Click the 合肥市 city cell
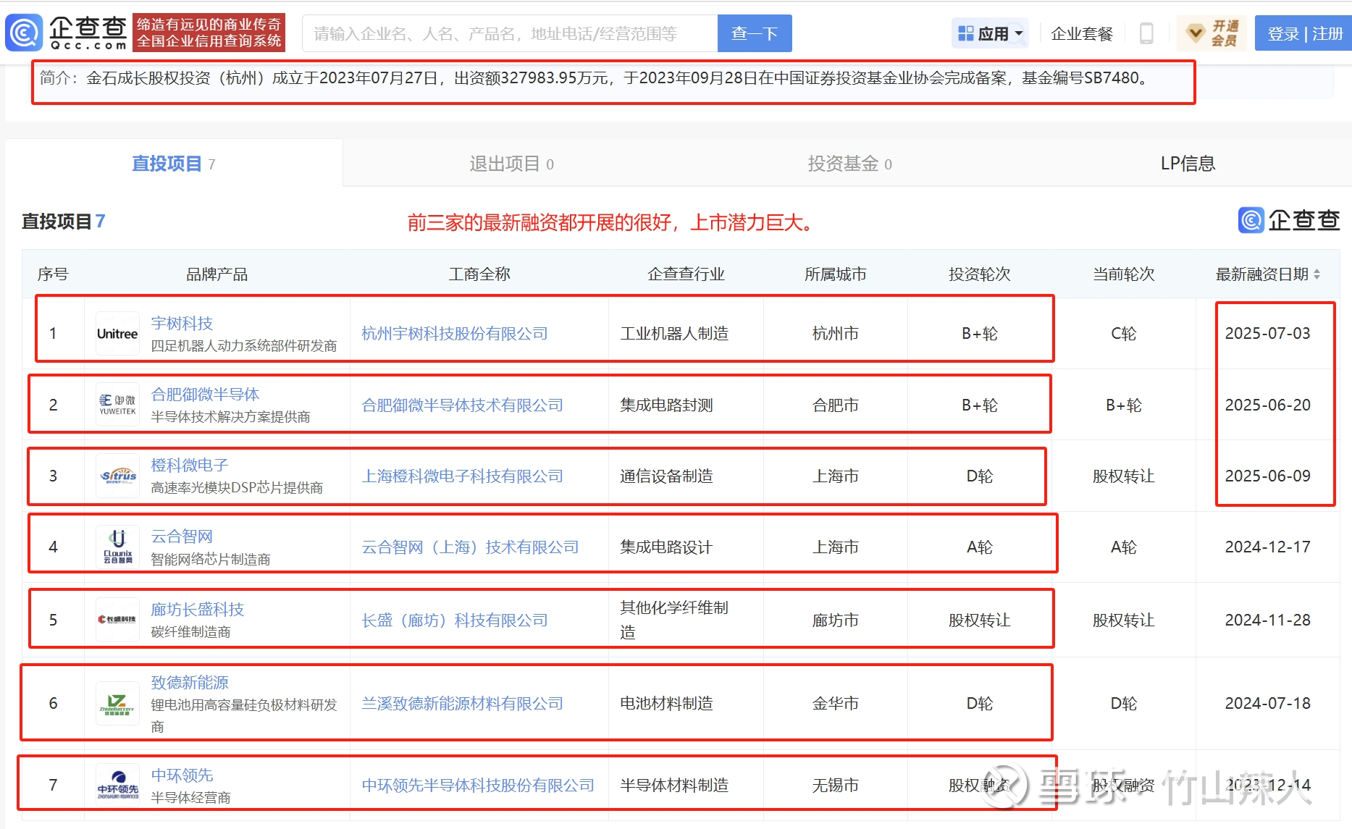This screenshot has height=829, width=1352. [835, 405]
